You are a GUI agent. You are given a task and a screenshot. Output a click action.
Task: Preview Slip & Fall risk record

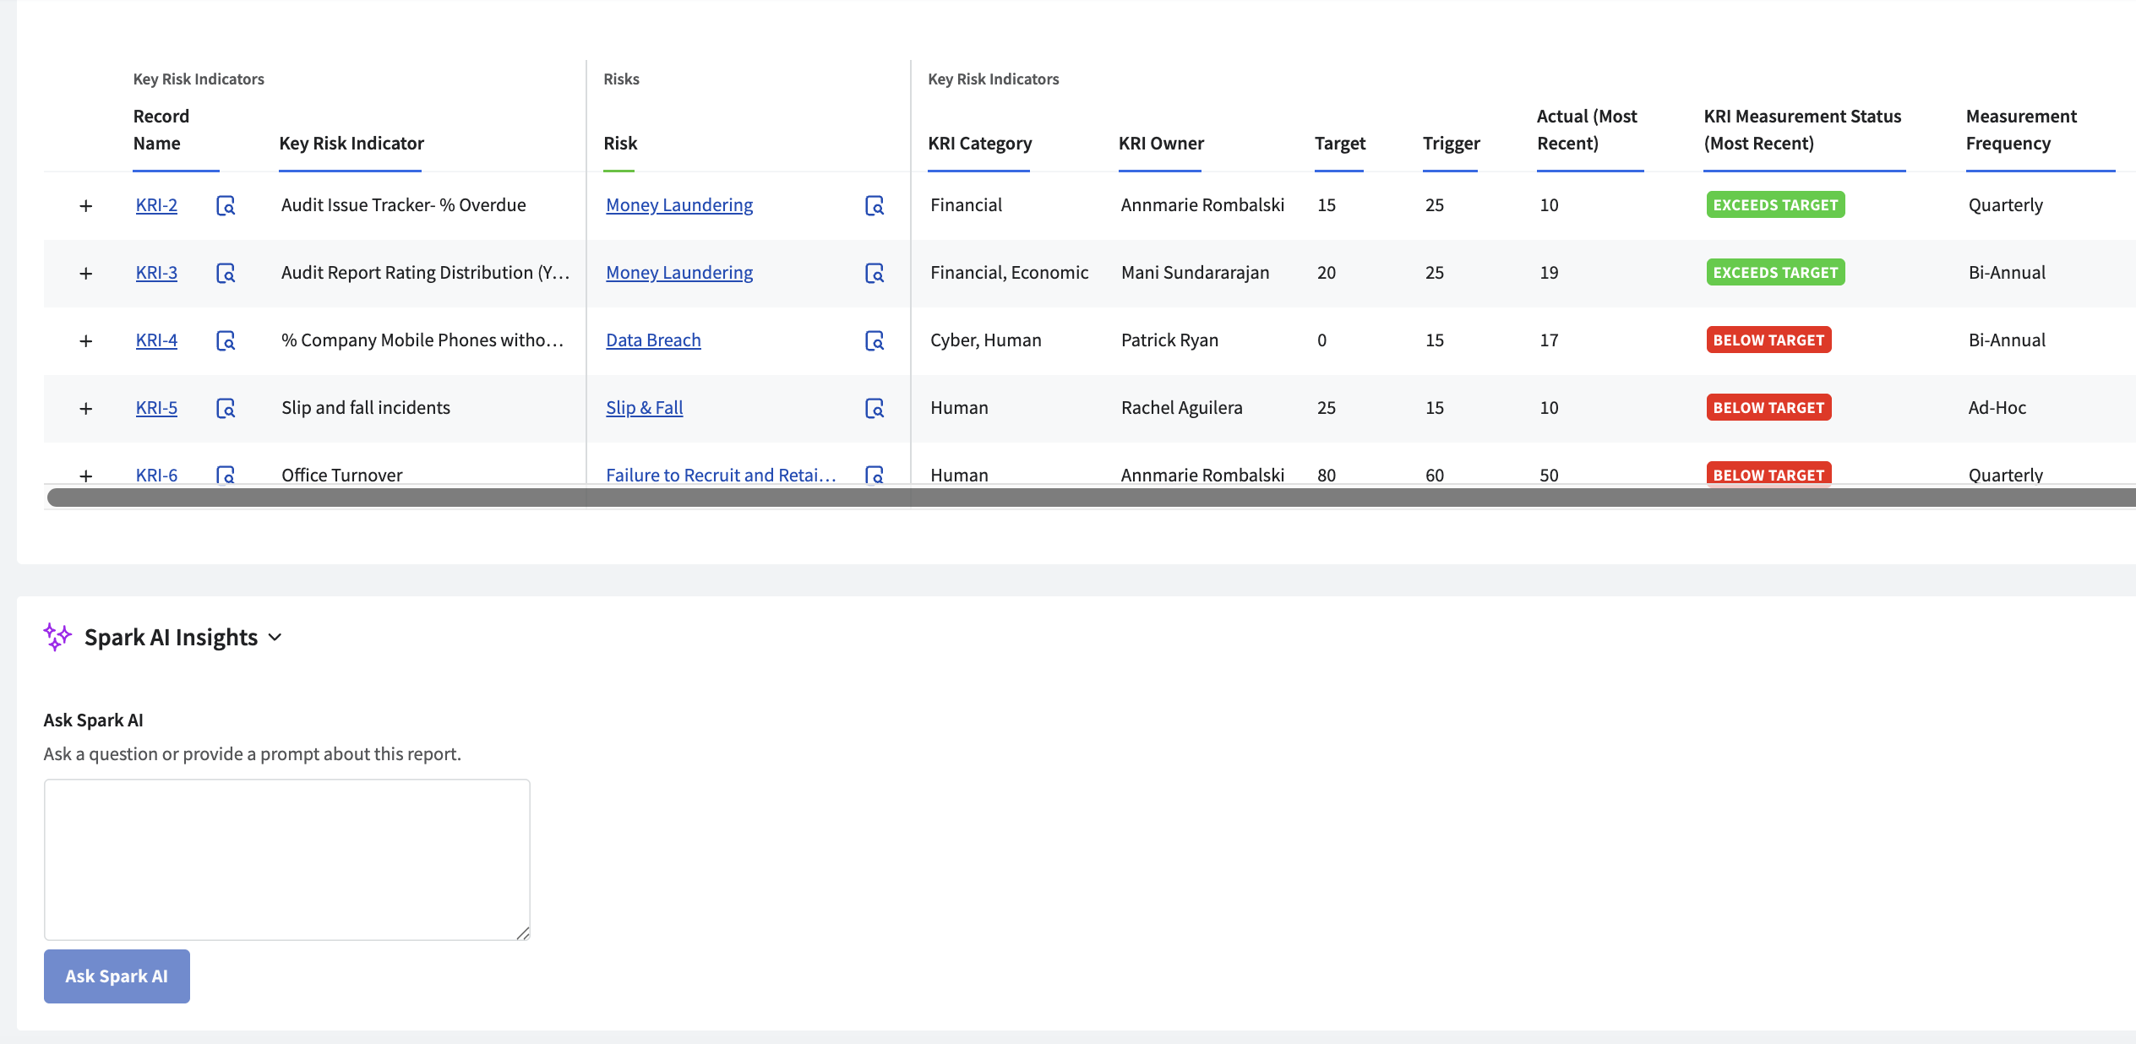tap(875, 408)
